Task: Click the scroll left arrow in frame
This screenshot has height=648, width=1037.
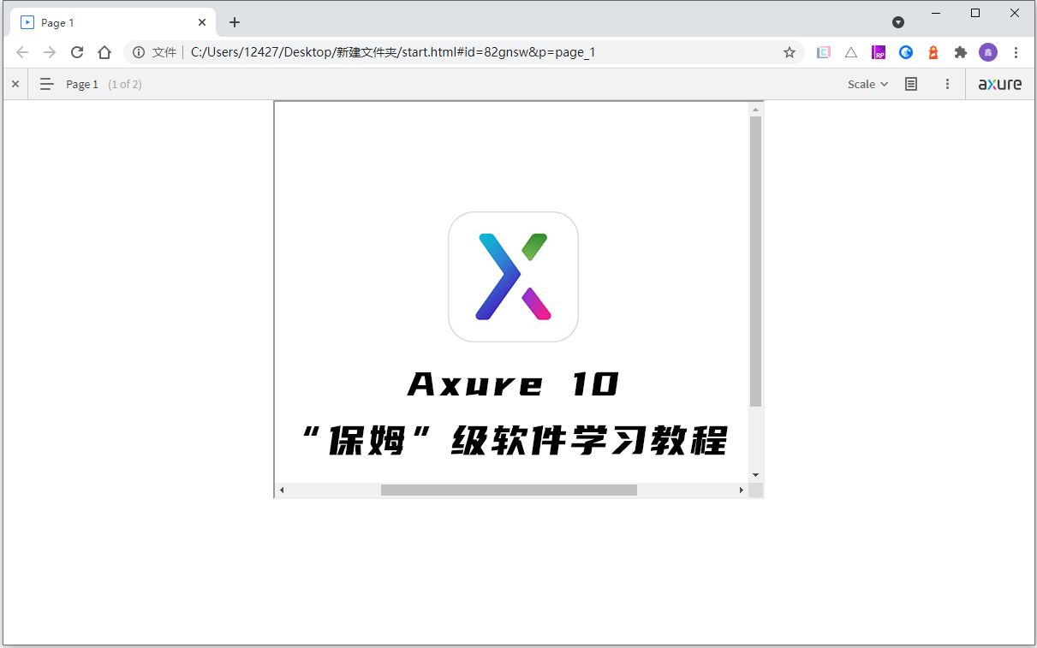Action: (282, 490)
